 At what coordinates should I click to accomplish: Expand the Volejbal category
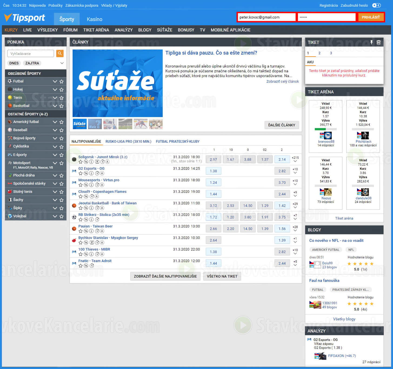click(55, 216)
